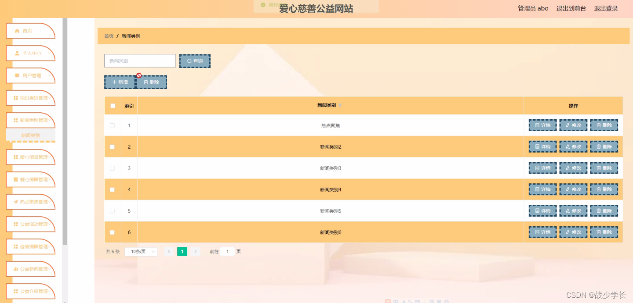Check the checkbox for row 新闻类别5

(112, 211)
